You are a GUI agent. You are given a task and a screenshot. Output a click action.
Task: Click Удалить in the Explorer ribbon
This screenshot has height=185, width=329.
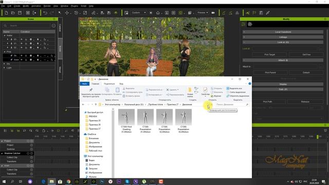click(173, 90)
